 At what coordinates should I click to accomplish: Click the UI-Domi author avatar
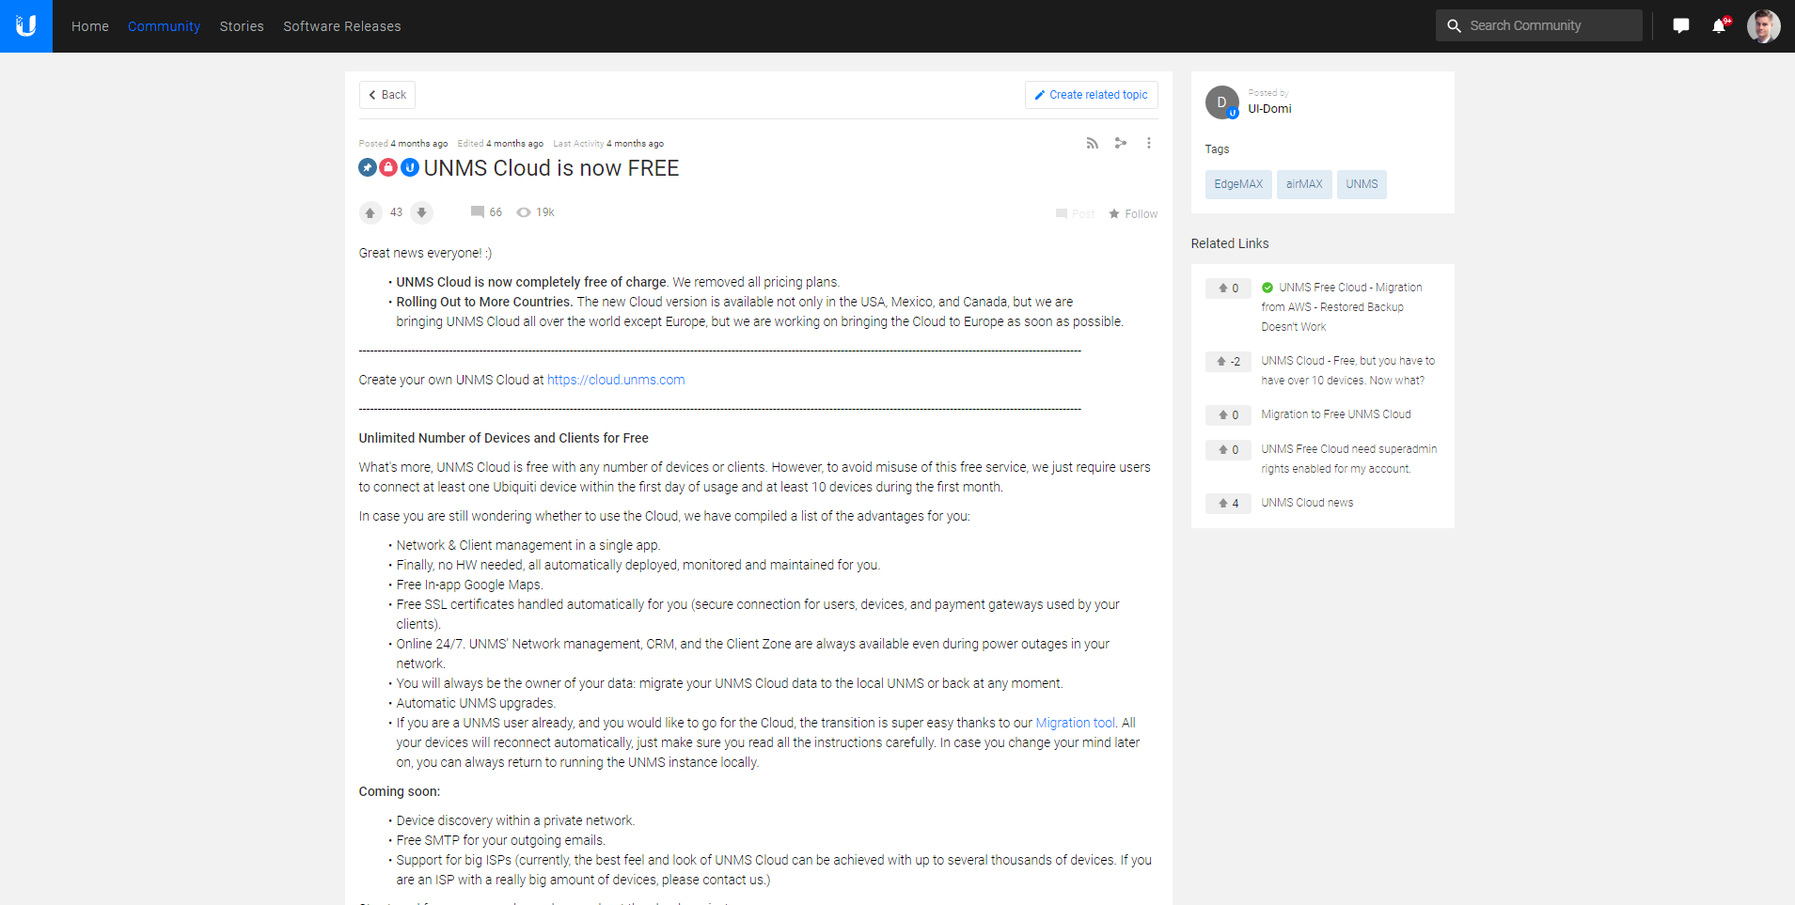click(x=1222, y=102)
